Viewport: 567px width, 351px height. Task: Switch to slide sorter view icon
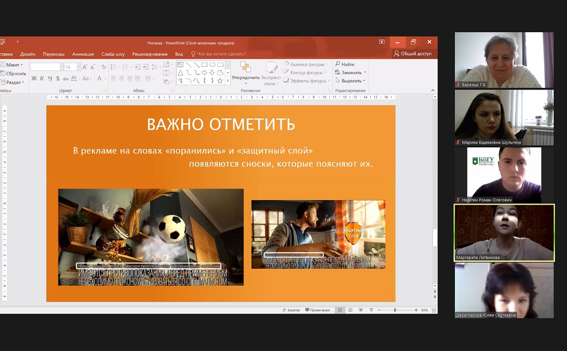350,310
